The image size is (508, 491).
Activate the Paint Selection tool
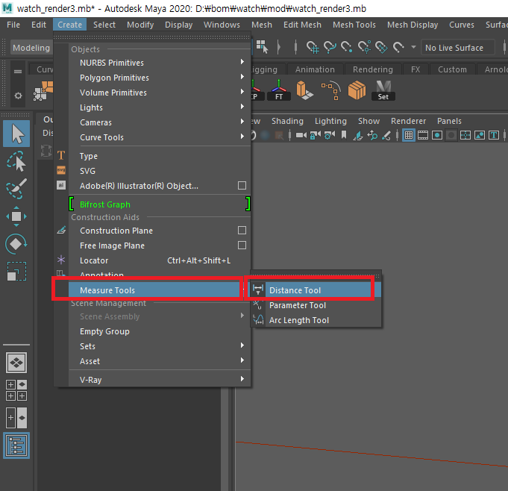pos(16,188)
